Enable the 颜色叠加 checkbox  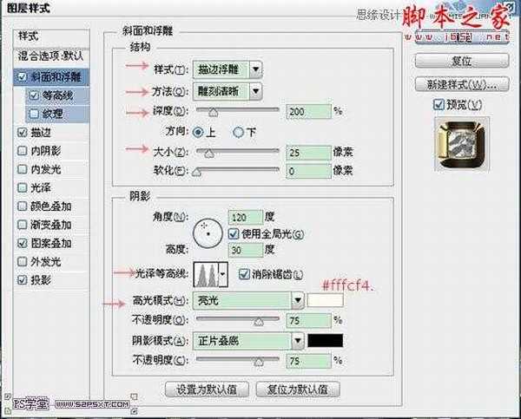click(22, 206)
